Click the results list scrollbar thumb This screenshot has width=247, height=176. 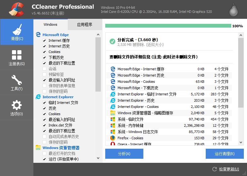pyautogui.click(x=241, y=73)
